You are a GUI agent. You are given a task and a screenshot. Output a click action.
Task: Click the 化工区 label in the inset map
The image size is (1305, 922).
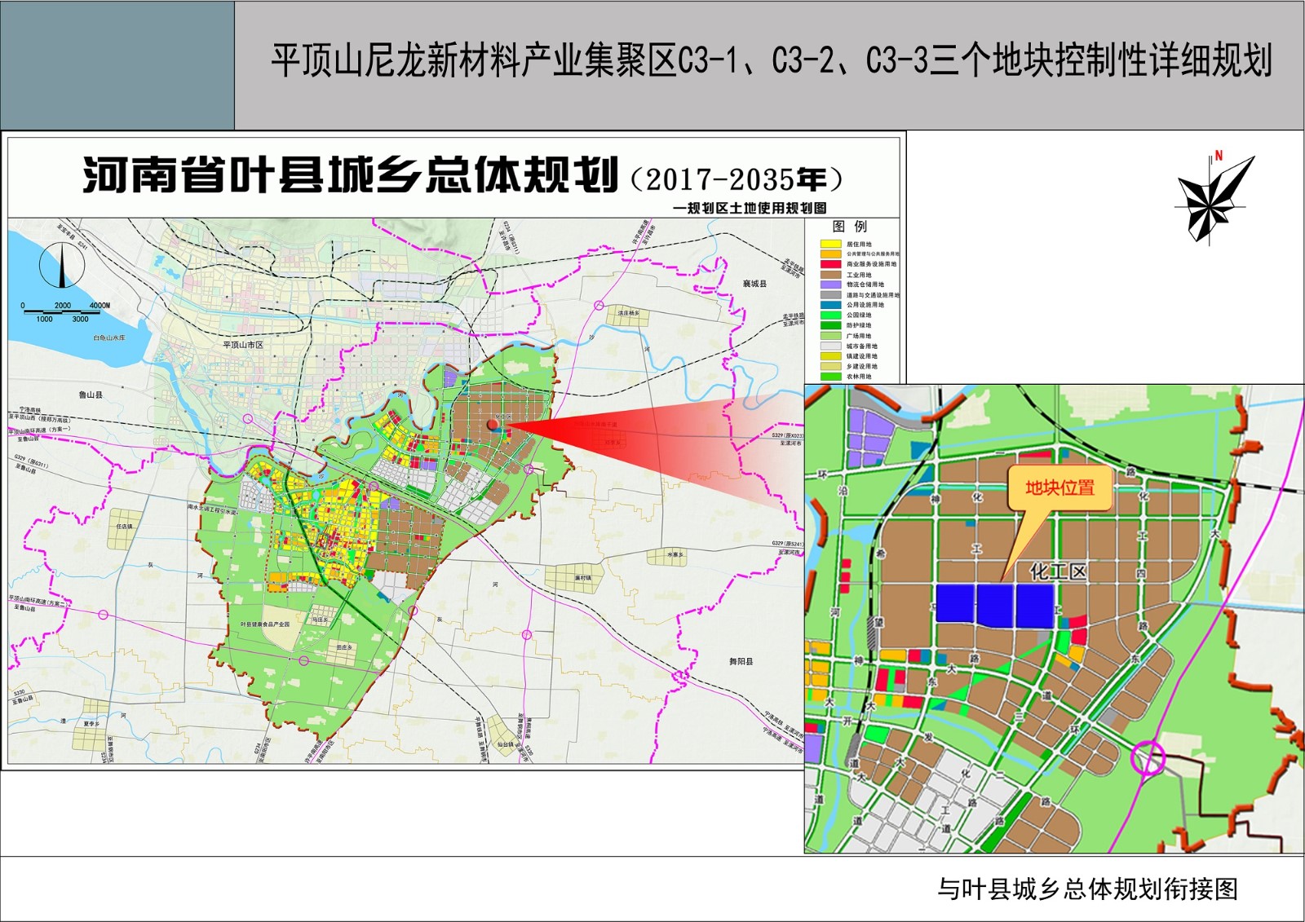click(1058, 571)
